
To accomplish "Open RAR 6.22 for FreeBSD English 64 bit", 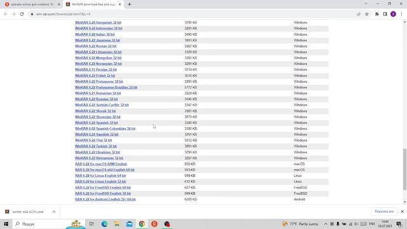I will coord(103,188).
